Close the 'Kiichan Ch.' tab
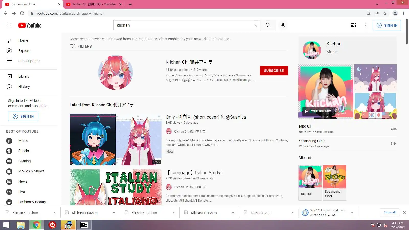 pos(120,4)
